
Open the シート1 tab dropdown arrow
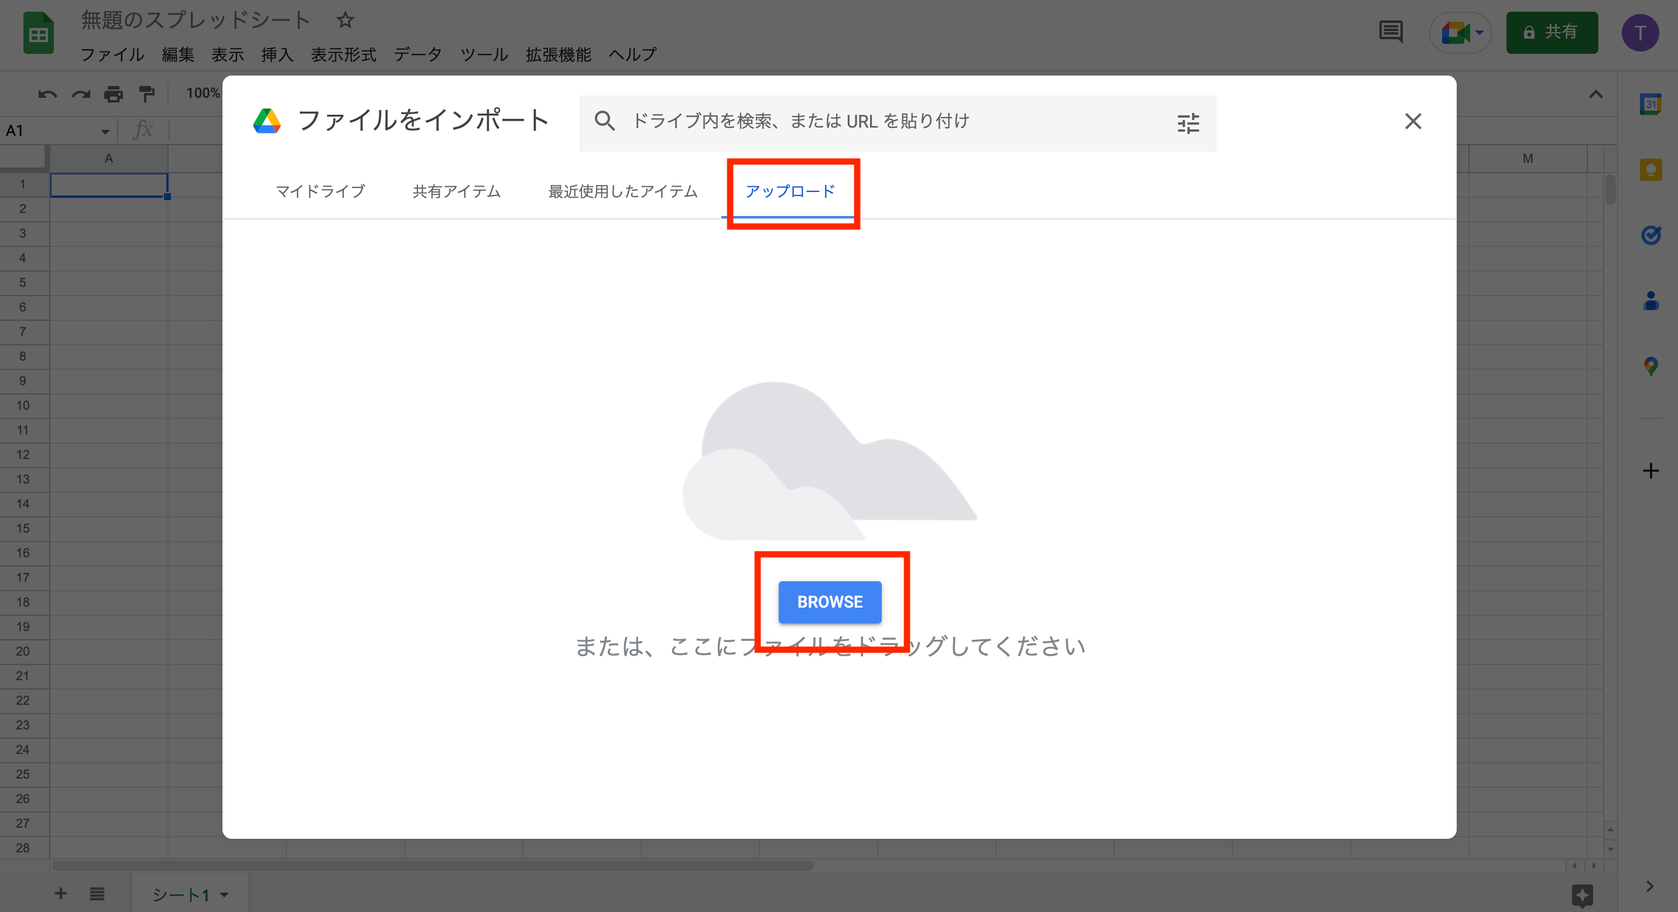[x=224, y=894]
